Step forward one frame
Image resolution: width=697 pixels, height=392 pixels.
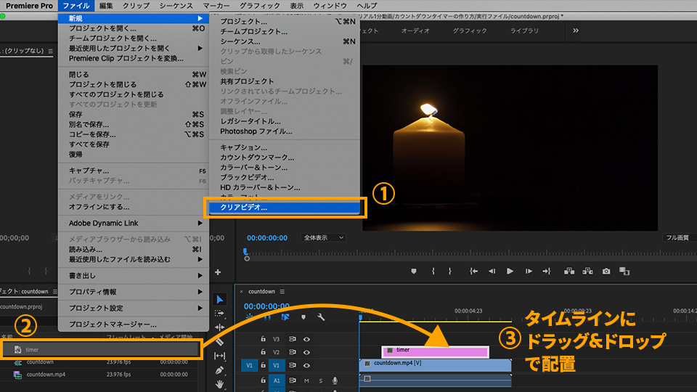[529, 271]
